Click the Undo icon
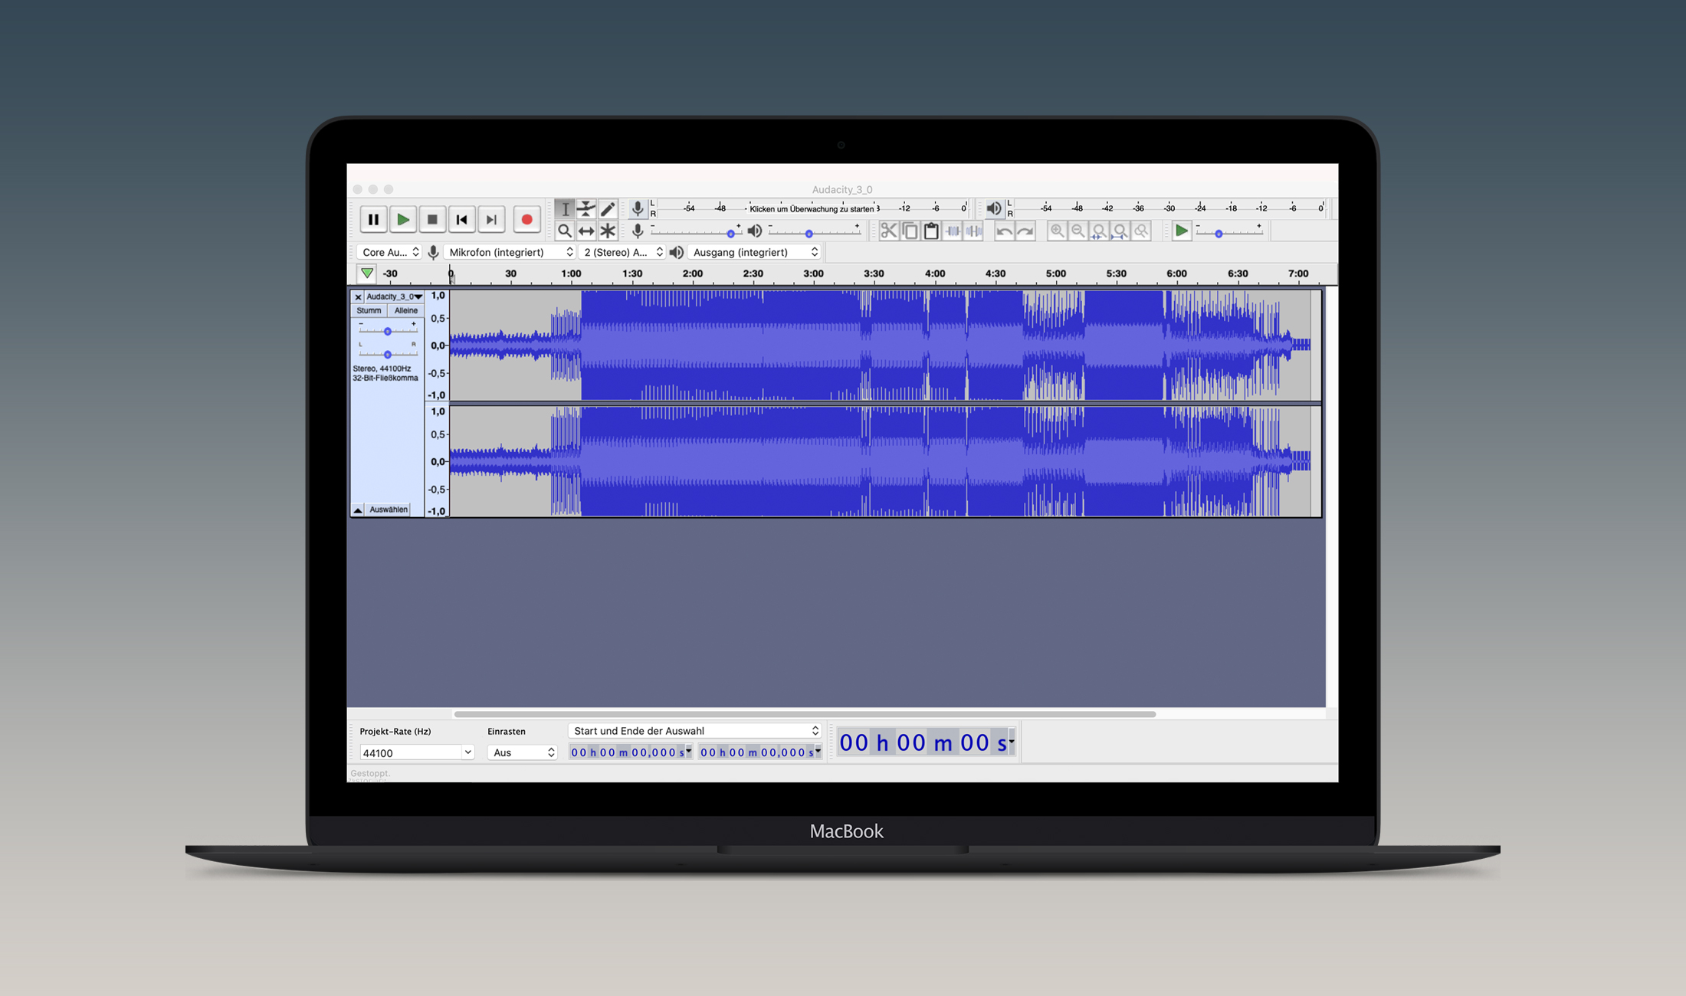 pyautogui.click(x=1005, y=231)
